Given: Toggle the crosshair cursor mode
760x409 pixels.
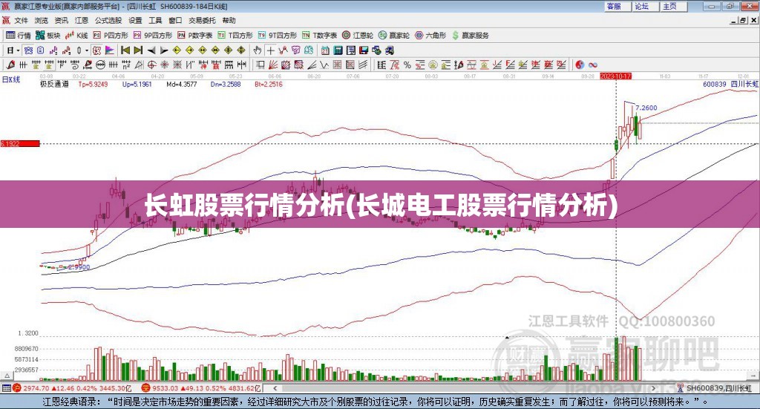Looking at the screenshot, I should pos(270,50).
